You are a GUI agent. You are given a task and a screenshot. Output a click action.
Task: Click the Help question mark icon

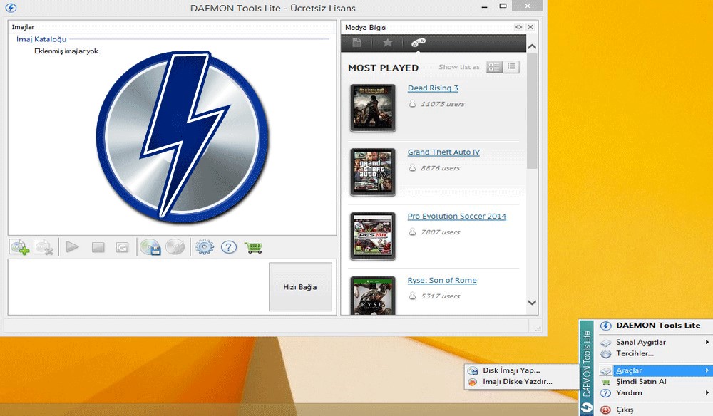[229, 247]
